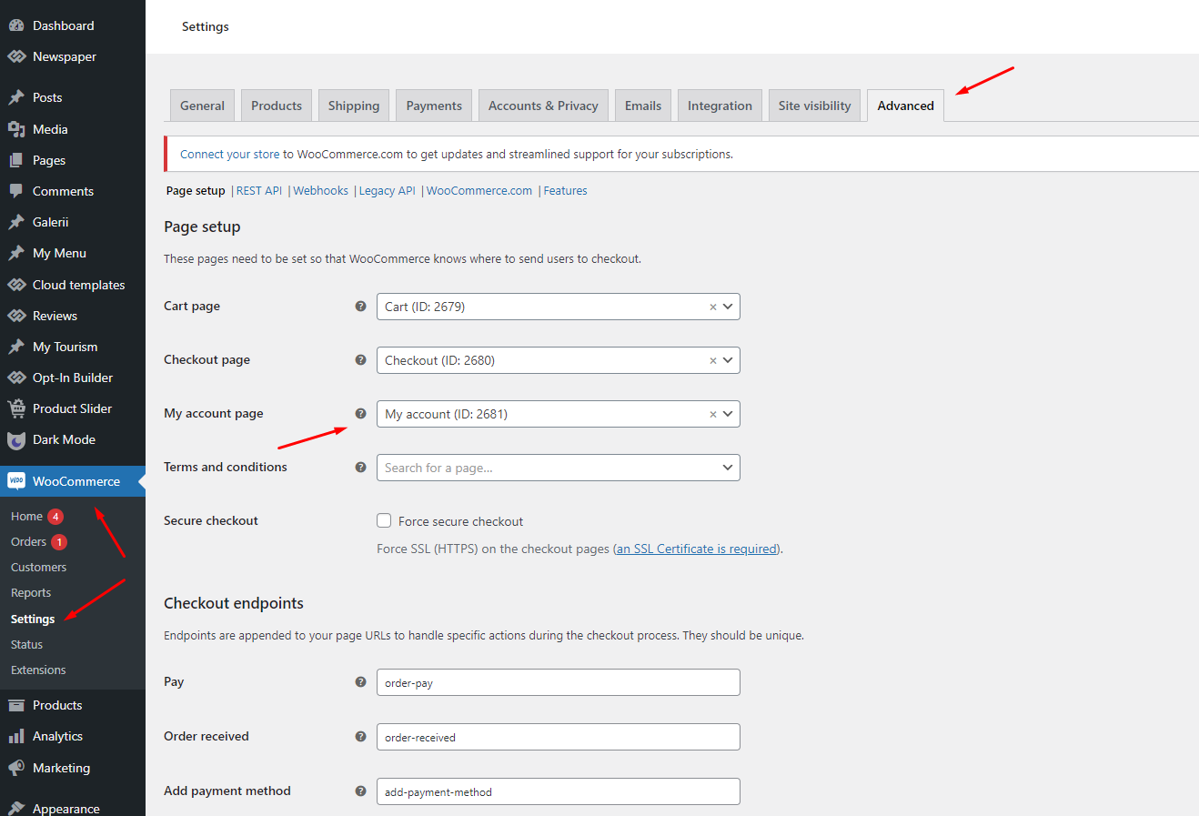Viewport: 1199px width, 816px height.
Task: Switch to the Shipping tab
Action: (x=354, y=106)
